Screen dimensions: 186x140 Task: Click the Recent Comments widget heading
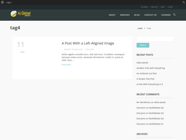[148, 94]
